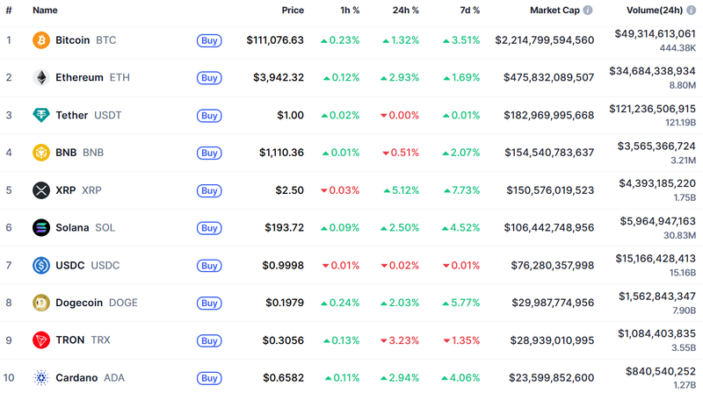Click the Ethereum coin logo icon
The width and height of the screenshot is (703, 393).
point(41,77)
